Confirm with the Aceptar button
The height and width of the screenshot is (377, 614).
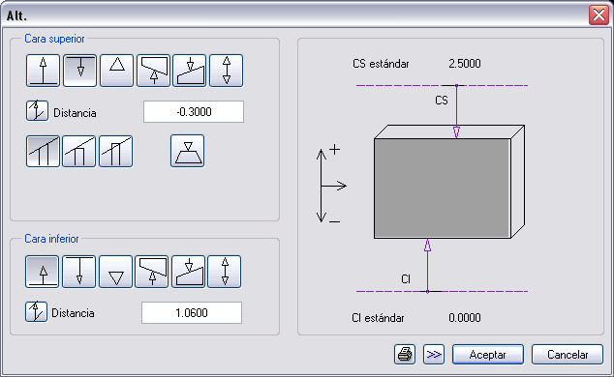(x=488, y=355)
